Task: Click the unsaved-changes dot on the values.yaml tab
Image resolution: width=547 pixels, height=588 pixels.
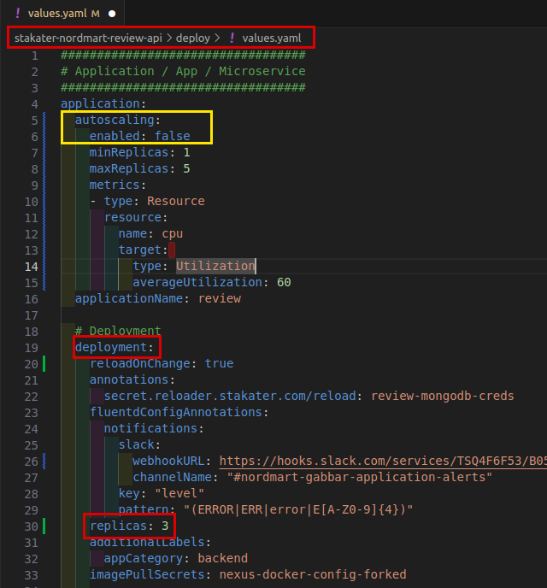Action: pyautogui.click(x=112, y=14)
